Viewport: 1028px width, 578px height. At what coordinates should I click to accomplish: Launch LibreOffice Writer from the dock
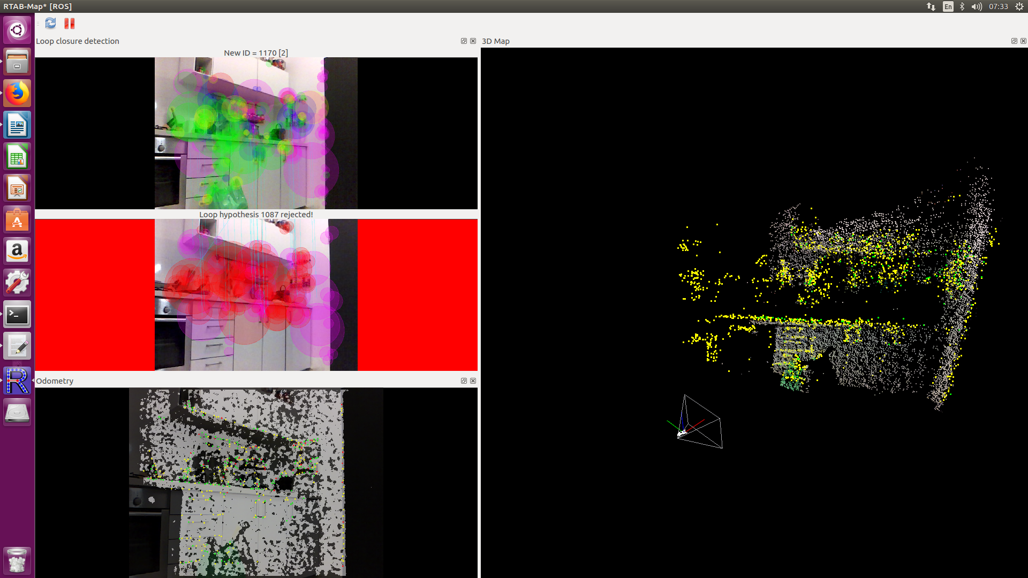(17, 125)
